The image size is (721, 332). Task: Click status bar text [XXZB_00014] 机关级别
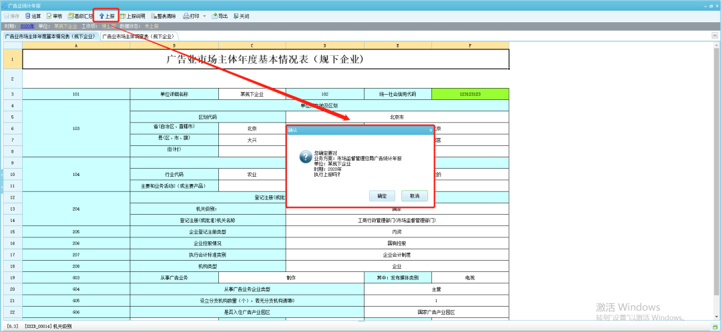coord(48,325)
